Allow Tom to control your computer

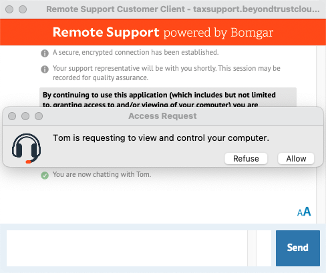[296, 159]
